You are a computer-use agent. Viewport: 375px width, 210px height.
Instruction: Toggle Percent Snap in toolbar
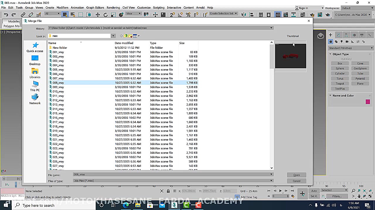point(188,15)
